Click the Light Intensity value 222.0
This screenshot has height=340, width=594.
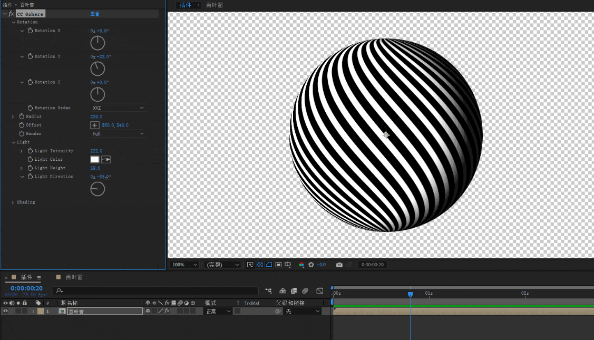(96, 151)
